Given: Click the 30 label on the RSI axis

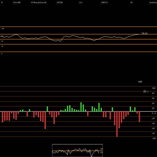Looking at the screenshot, I should (x=2, y=46).
